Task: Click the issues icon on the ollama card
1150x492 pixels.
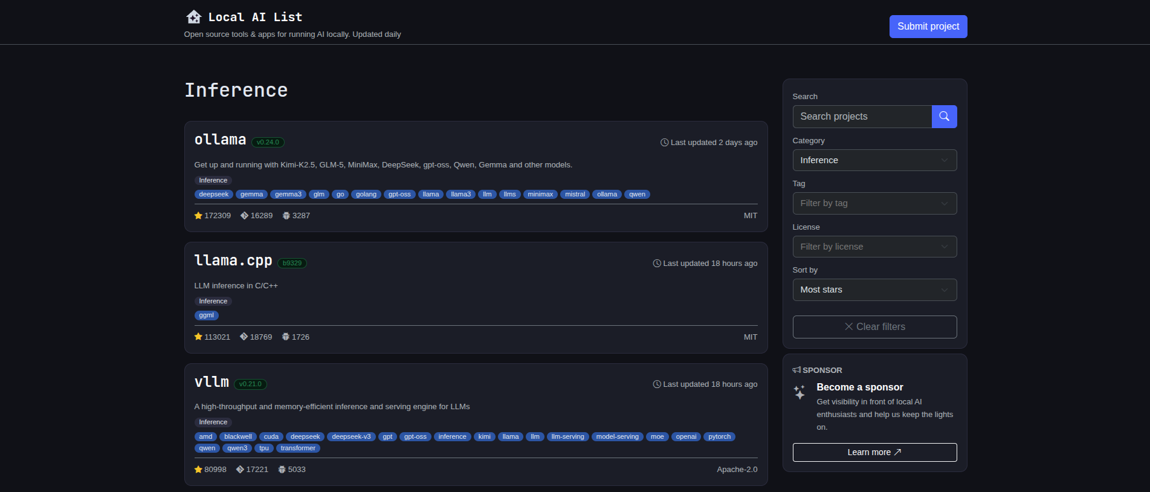Action: point(286,216)
